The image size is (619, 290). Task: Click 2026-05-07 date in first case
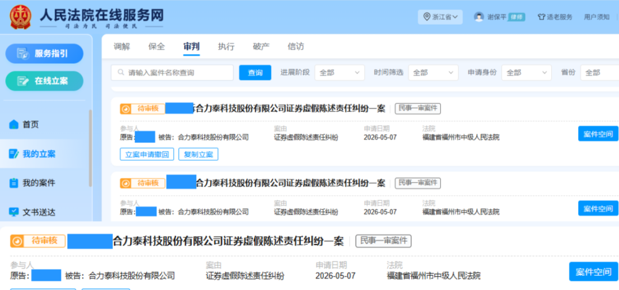[x=380, y=137]
